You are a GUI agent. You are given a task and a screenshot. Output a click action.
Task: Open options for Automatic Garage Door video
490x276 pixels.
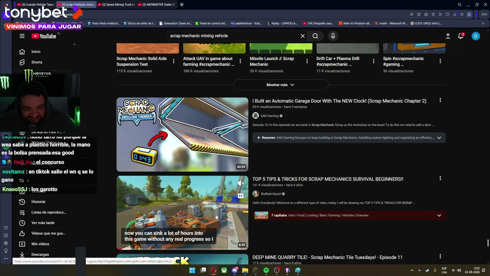coord(440,100)
